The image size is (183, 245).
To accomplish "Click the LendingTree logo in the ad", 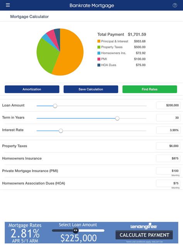I will pos(144,226).
